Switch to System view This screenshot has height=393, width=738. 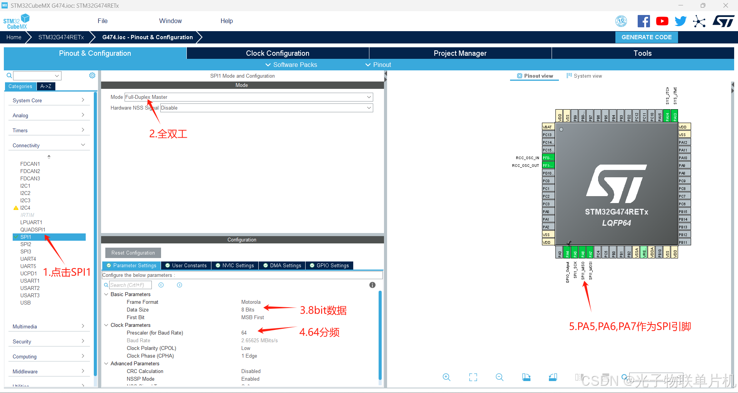[584, 76]
